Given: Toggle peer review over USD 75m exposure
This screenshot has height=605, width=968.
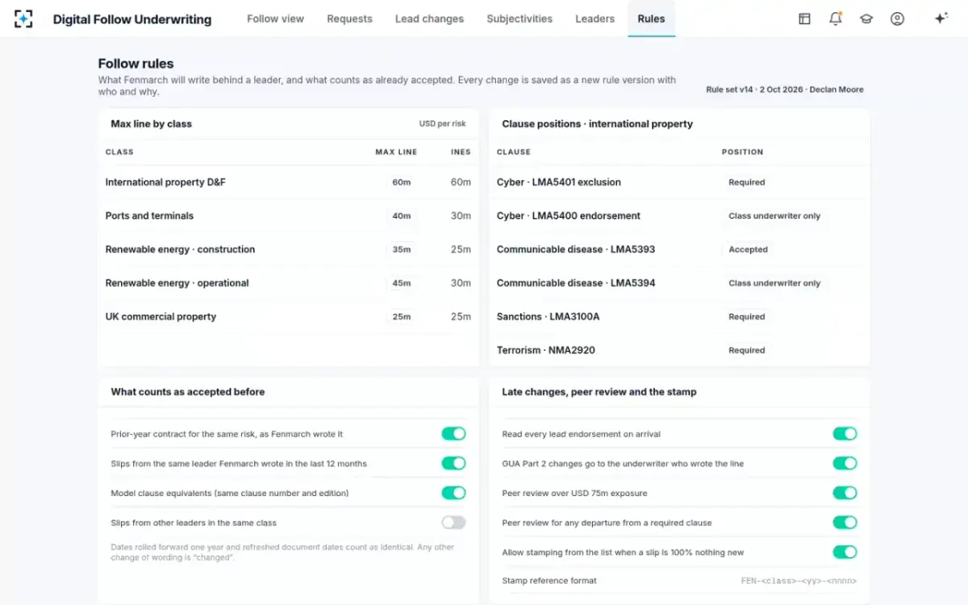Looking at the screenshot, I should [x=845, y=493].
